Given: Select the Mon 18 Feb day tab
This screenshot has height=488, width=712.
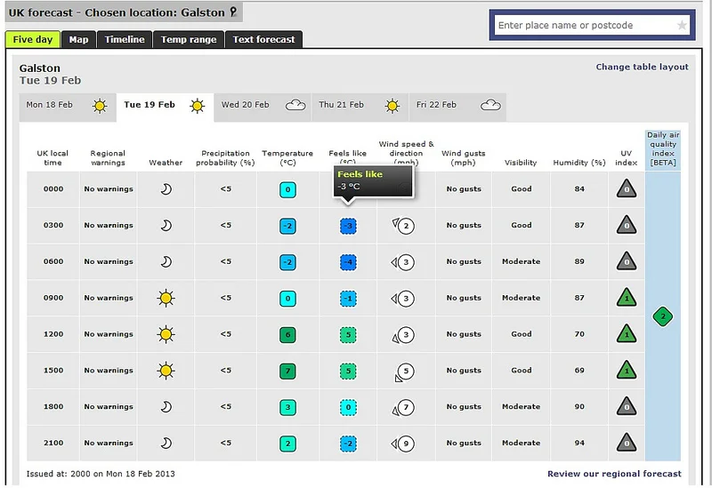Looking at the screenshot, I should pos(68,108).
